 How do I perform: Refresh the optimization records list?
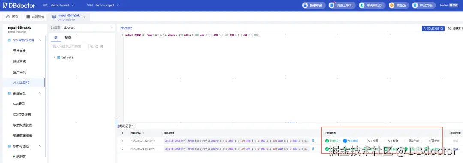click(134, 126)
